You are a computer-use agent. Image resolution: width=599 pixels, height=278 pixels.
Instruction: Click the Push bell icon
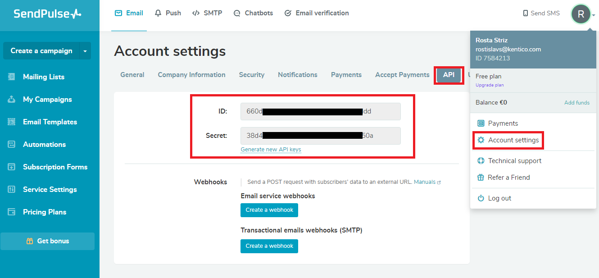click(158, 13)
